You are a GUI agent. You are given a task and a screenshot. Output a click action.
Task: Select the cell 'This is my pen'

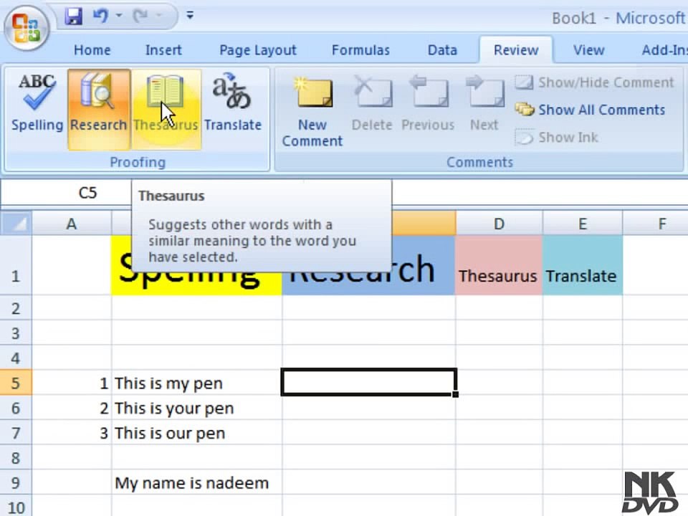pos(196,383)
